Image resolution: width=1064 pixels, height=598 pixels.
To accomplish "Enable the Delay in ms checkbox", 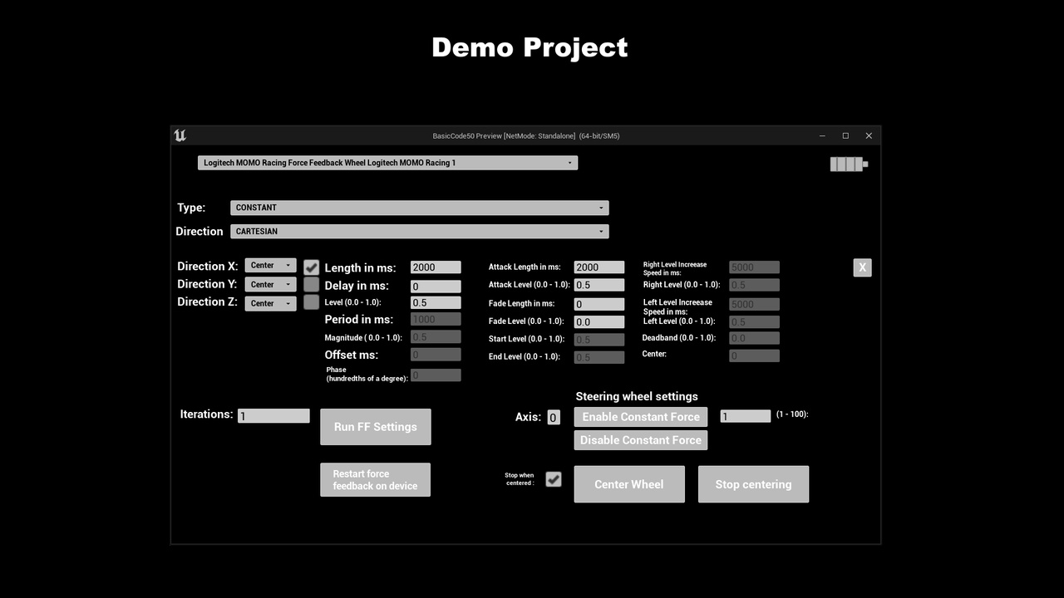I will click(x=311, y=284).
